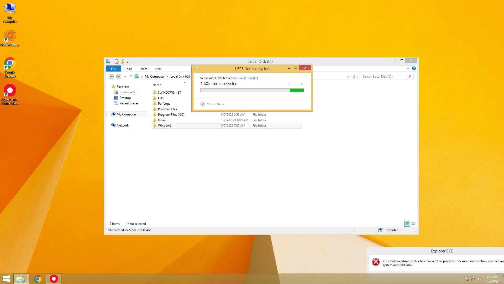504x284 pixels.
Task: Click the Up one level arrow
Action: pyautogui.click(x=131, y=77)
